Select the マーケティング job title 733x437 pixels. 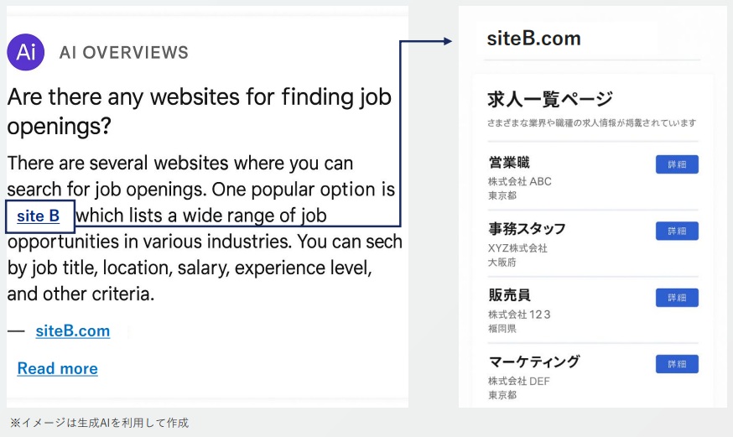coord(534,362)
